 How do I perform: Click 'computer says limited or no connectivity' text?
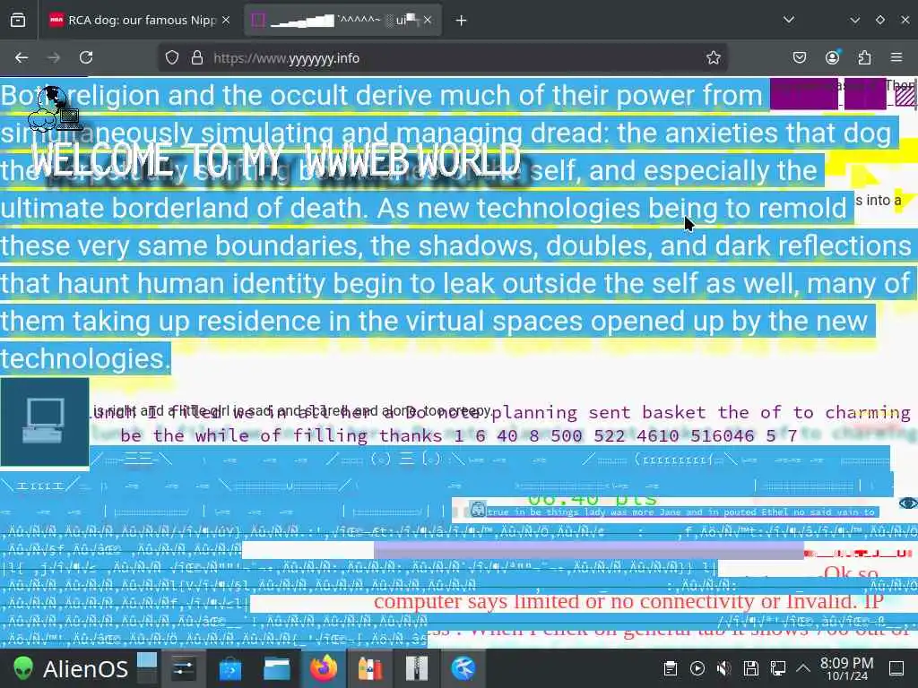pyautogui.click(x=628, y=601)
